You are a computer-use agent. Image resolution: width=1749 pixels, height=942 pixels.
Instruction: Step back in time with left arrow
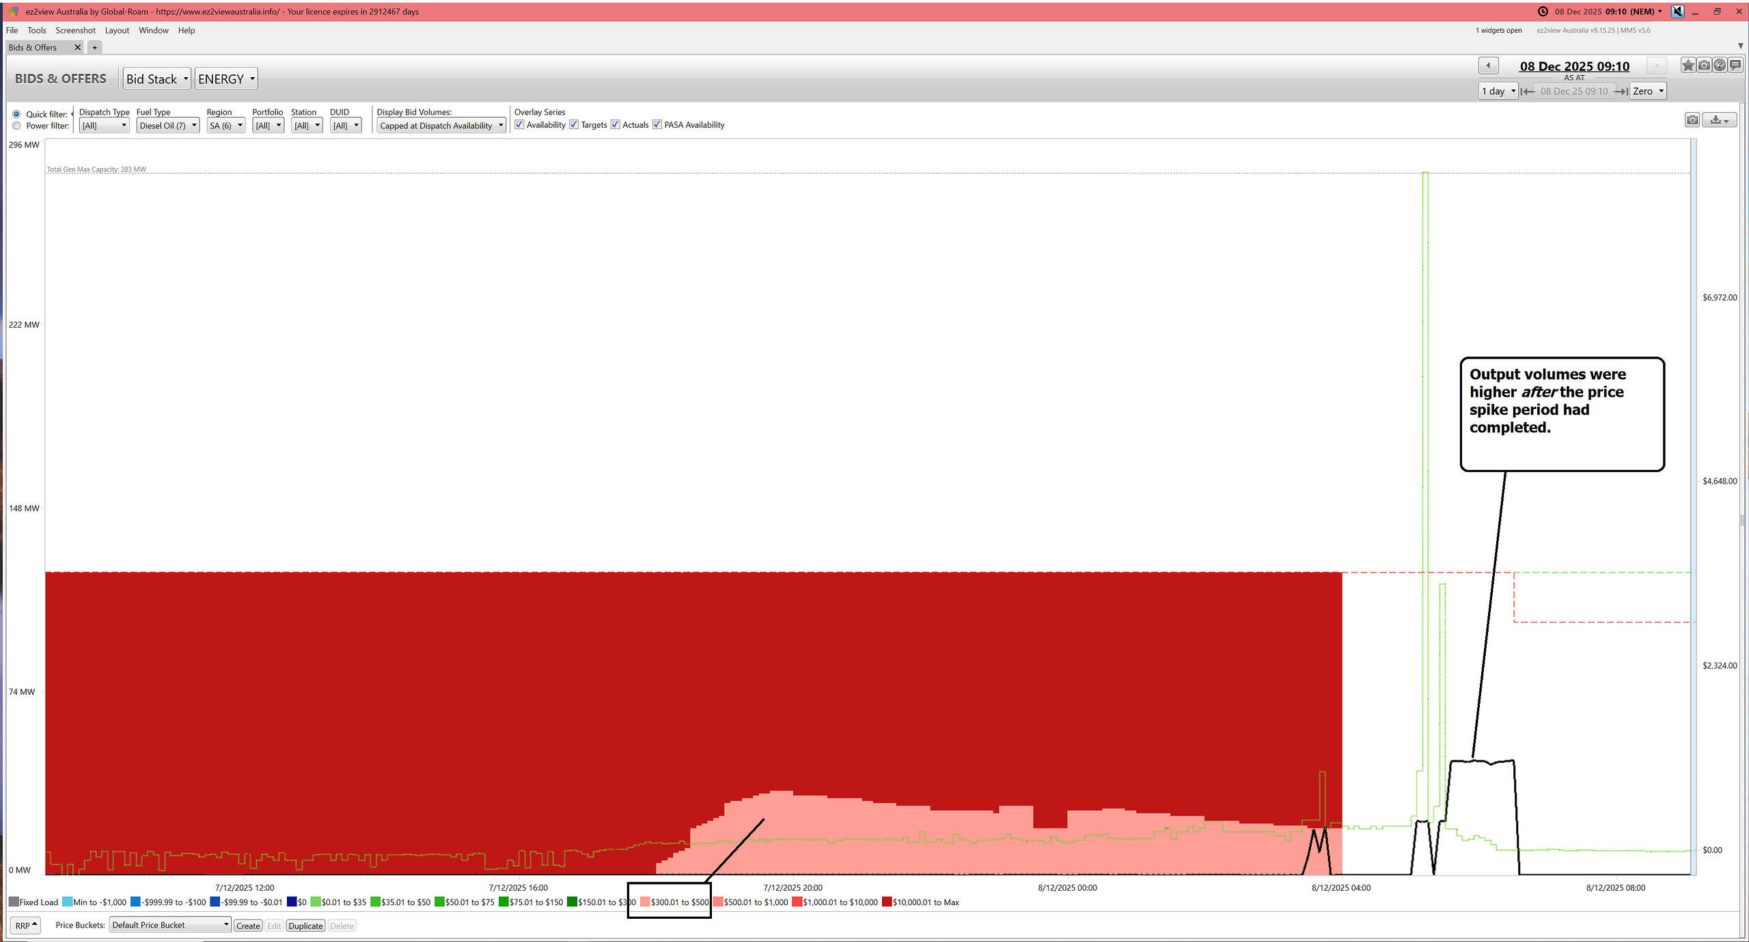pyautogui.click(x=1488, y=66)
